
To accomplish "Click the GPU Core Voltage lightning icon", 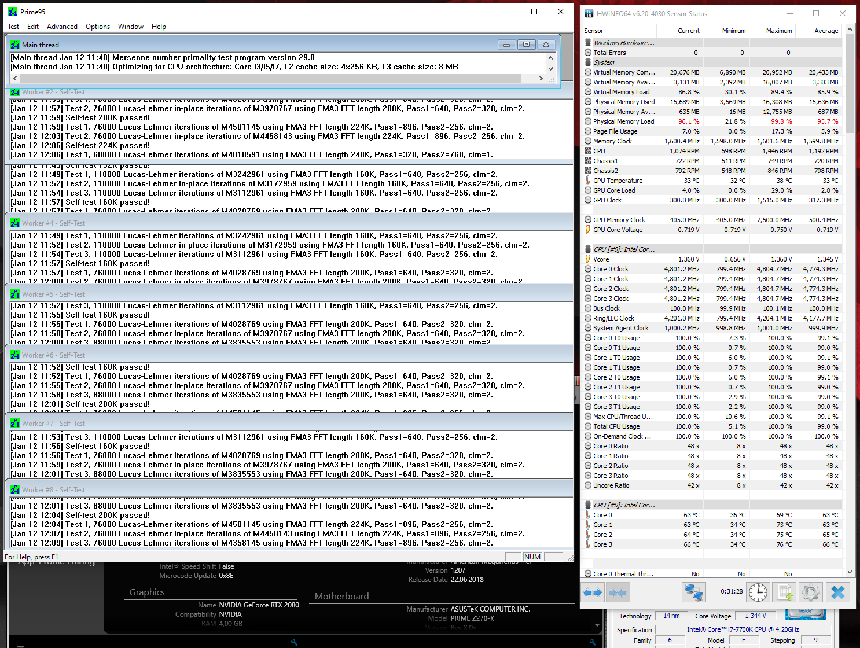I will tap(588, 230).
